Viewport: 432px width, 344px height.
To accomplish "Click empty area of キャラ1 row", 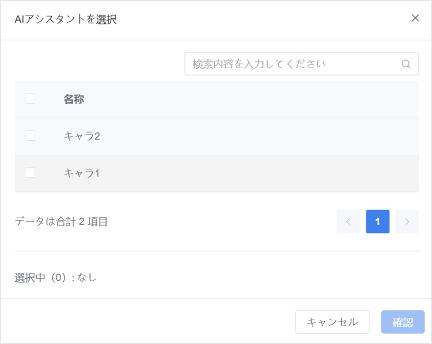I will (259, 173).
